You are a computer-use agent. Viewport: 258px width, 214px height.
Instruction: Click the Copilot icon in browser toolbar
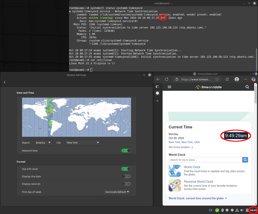point(253,79)
